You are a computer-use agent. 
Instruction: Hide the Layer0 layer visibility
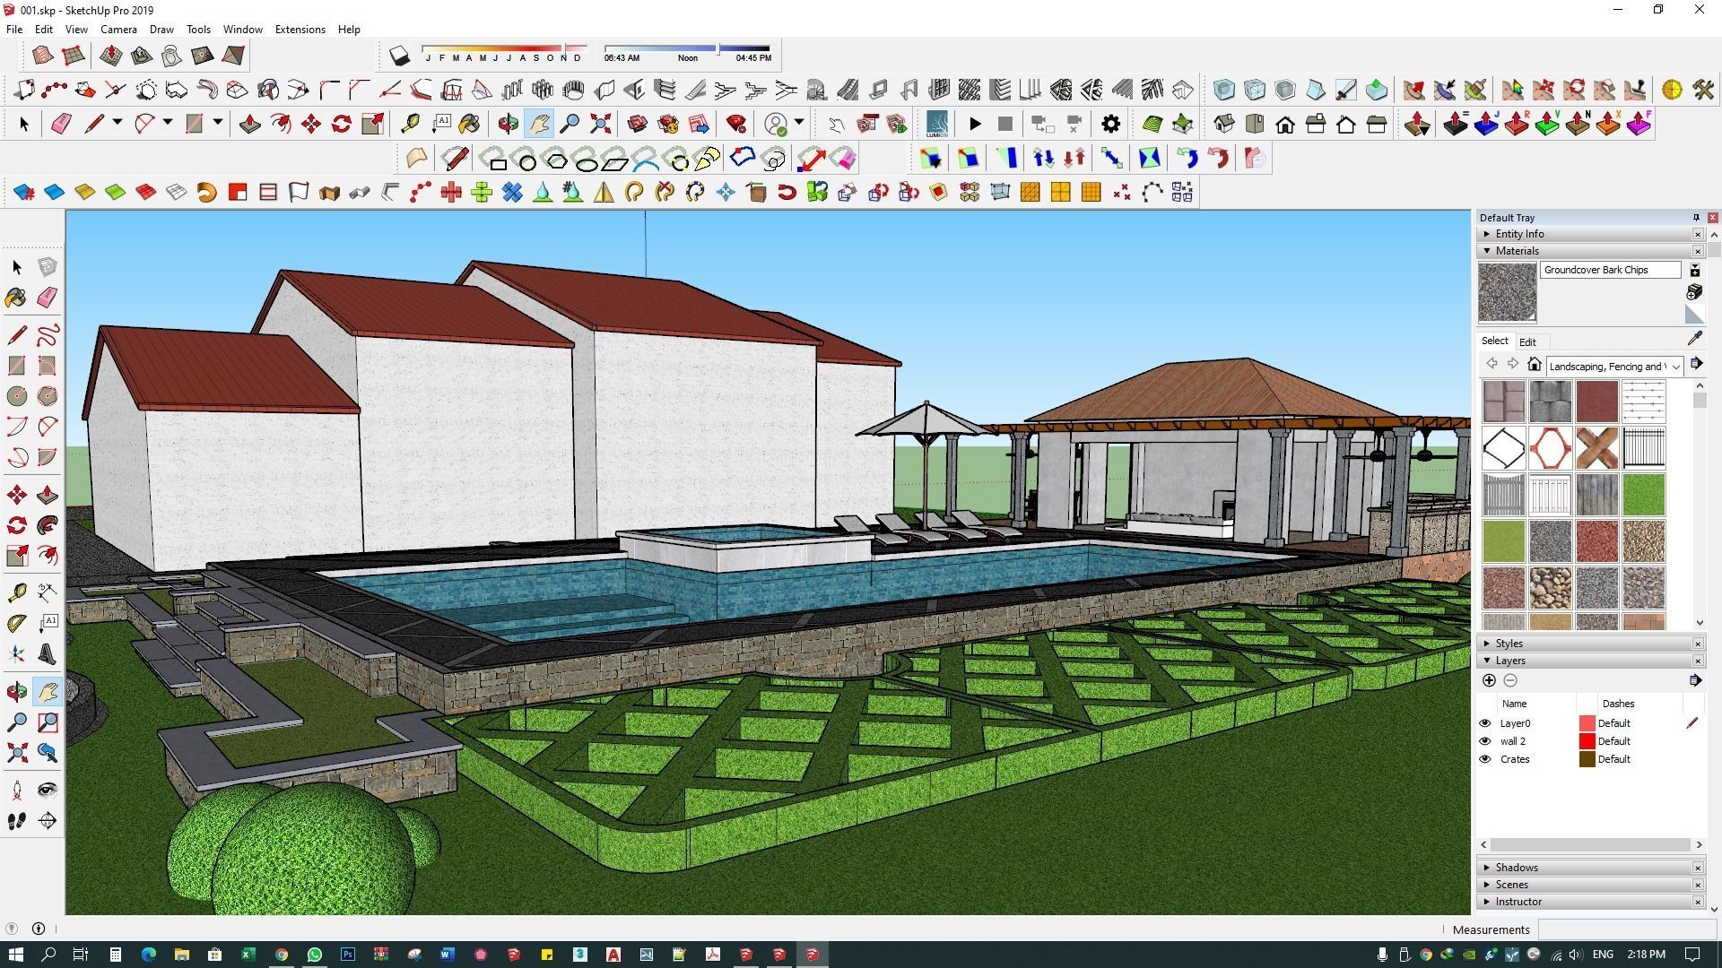click(x=1484, y=723)
